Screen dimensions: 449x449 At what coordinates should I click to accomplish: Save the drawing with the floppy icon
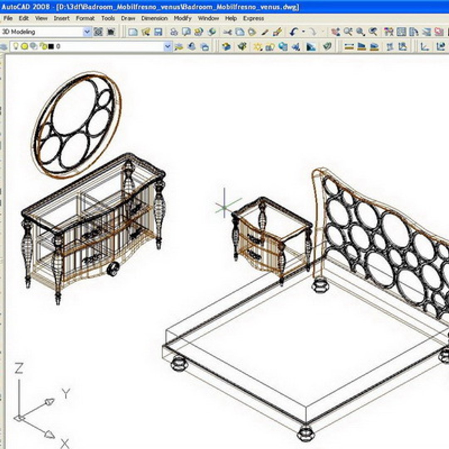click(158, 32)
